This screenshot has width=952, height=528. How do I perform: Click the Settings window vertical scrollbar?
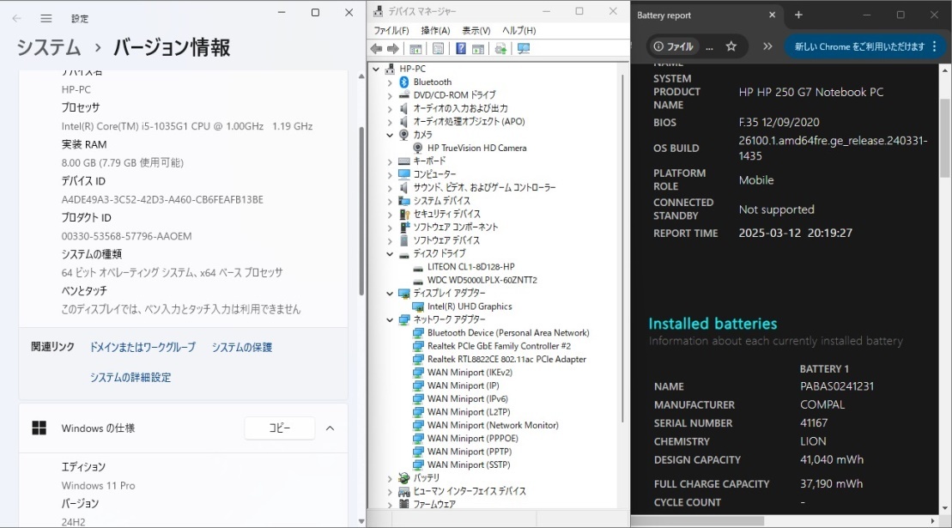coord(361,210)
